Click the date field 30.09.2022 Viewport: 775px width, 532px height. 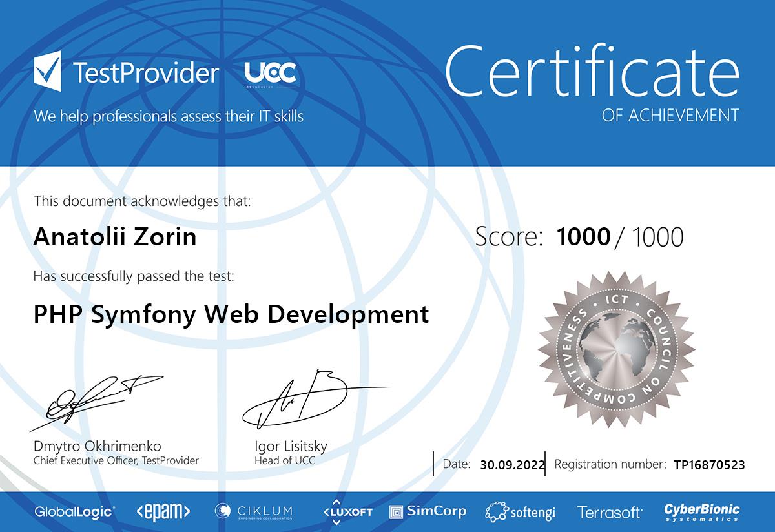(x=513, y=464)
